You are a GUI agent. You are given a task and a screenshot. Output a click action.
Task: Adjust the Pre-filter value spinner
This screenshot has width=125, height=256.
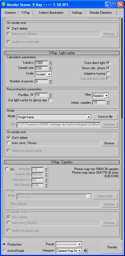click(x=50, y=95)
